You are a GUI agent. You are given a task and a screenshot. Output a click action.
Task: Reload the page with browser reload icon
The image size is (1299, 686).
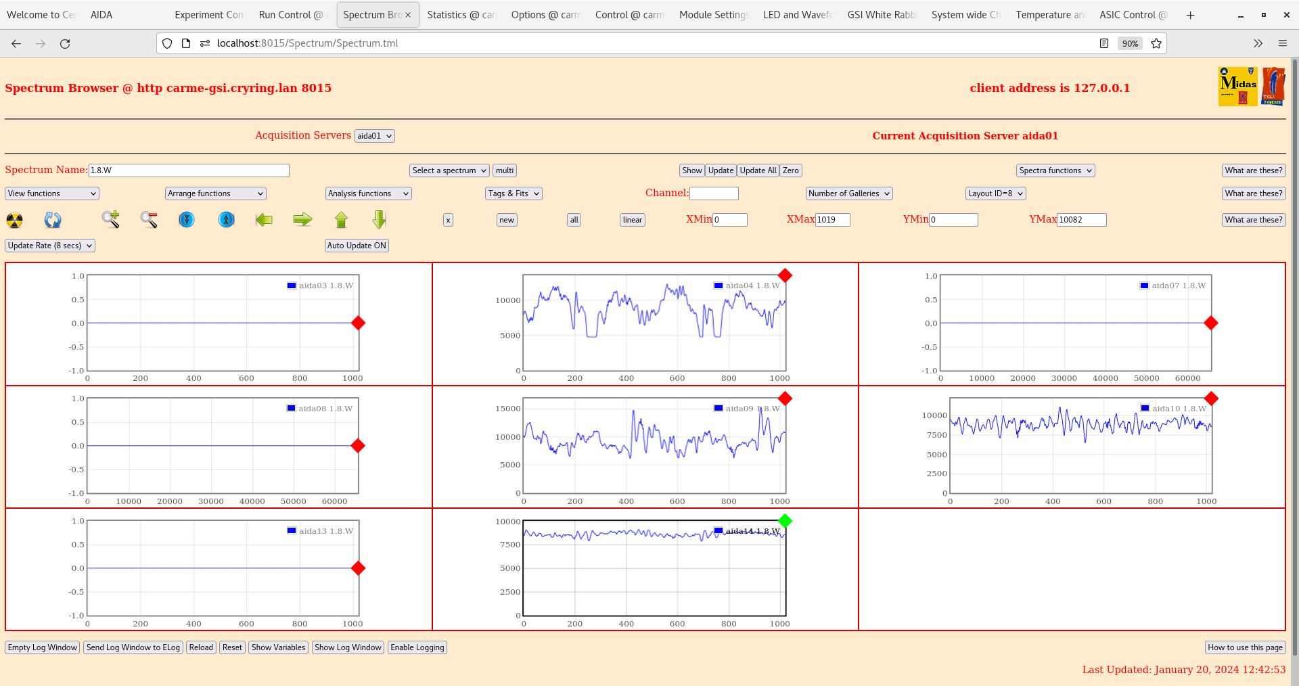(x=65, y=43)
